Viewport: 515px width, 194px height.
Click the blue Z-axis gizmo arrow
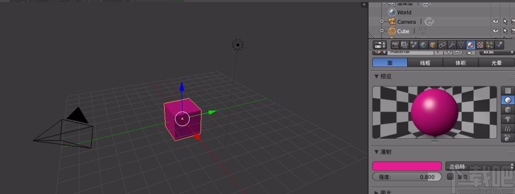coord(182,86)
